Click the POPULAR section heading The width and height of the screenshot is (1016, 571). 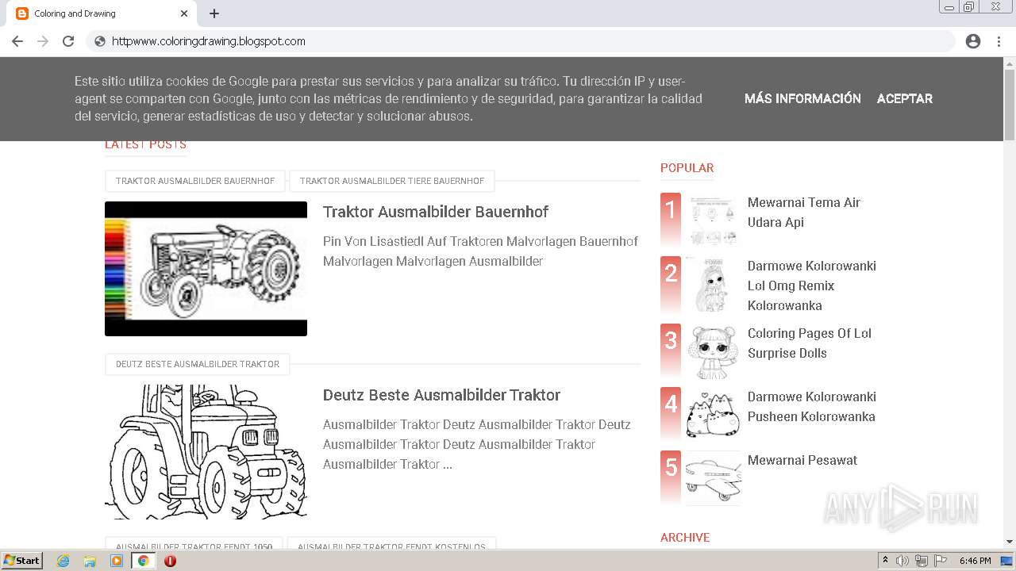tap(687, 168)
